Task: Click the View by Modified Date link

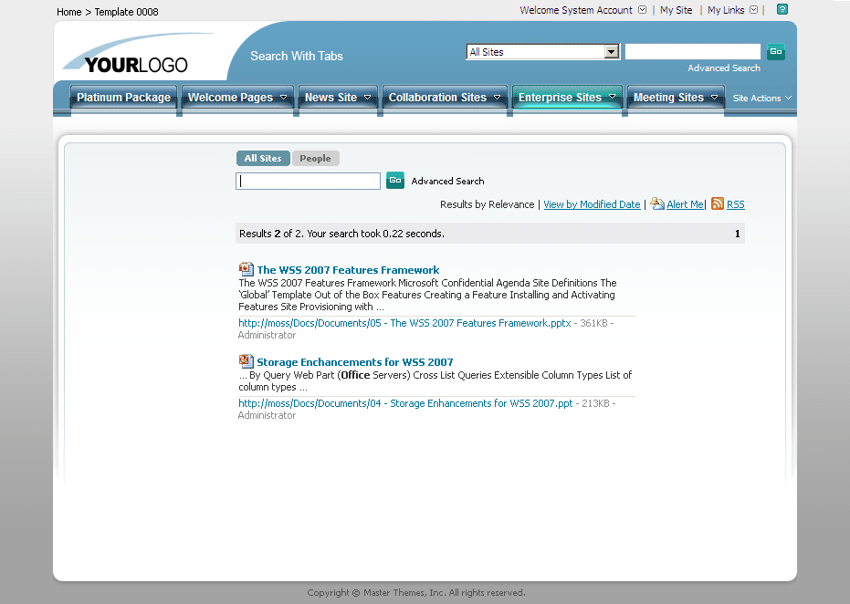Action: pos(592,203)
